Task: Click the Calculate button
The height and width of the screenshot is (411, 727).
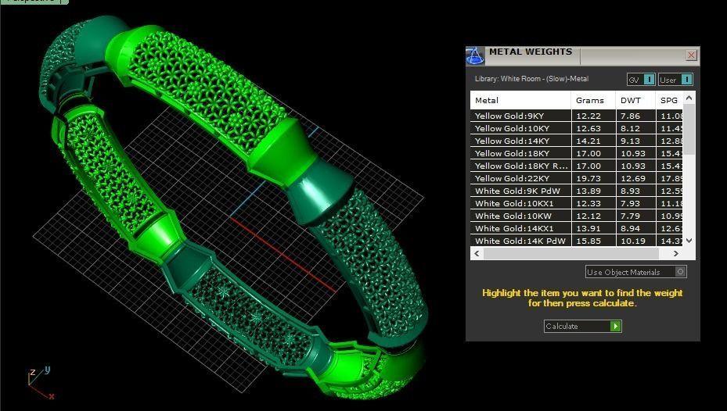Action: pyautogui.click(x=582, y=327)
